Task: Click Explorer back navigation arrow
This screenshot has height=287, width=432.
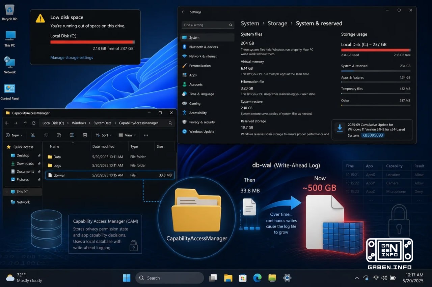Action: coord(7,123)
